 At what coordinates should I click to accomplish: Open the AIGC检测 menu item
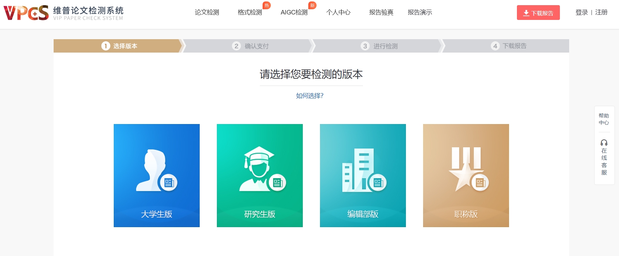[x=294, y=12]
